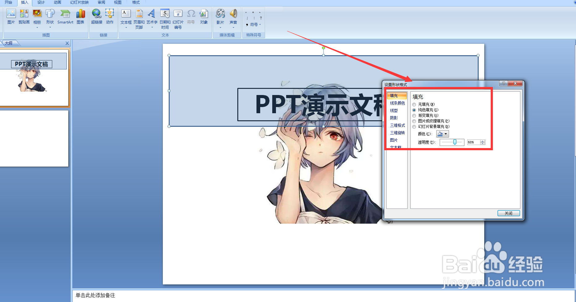Switch to the 审阅 ribbon tab
The height and width of the screenshot is (302, 576).
101,2
